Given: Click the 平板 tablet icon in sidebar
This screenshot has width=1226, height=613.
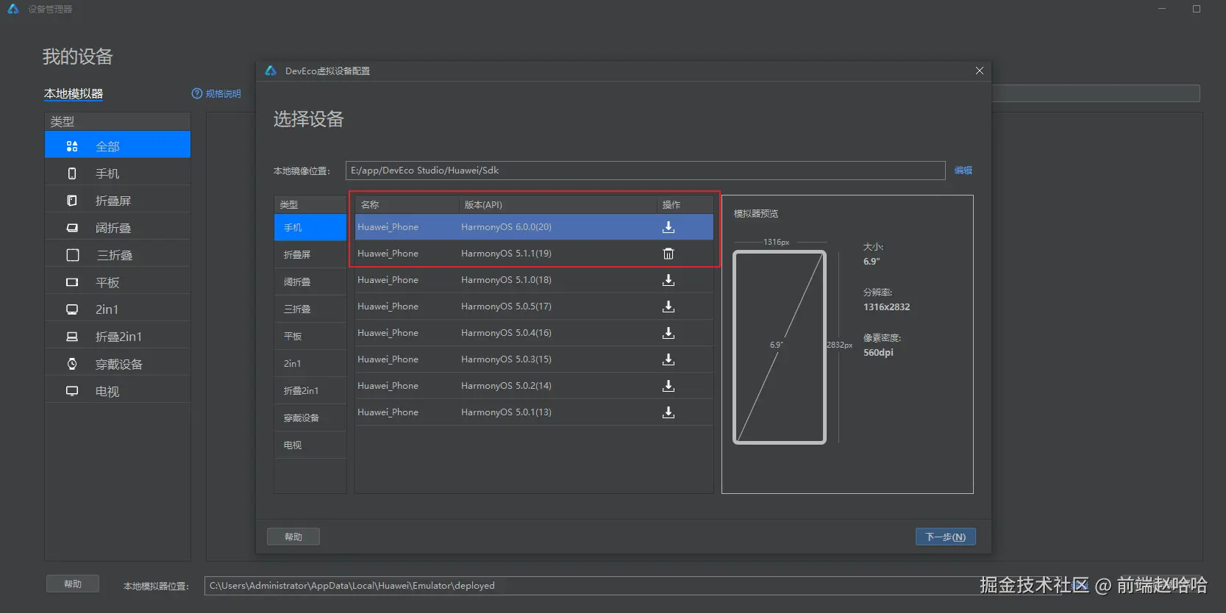Looking at the screenshot, I should (72, 282).
